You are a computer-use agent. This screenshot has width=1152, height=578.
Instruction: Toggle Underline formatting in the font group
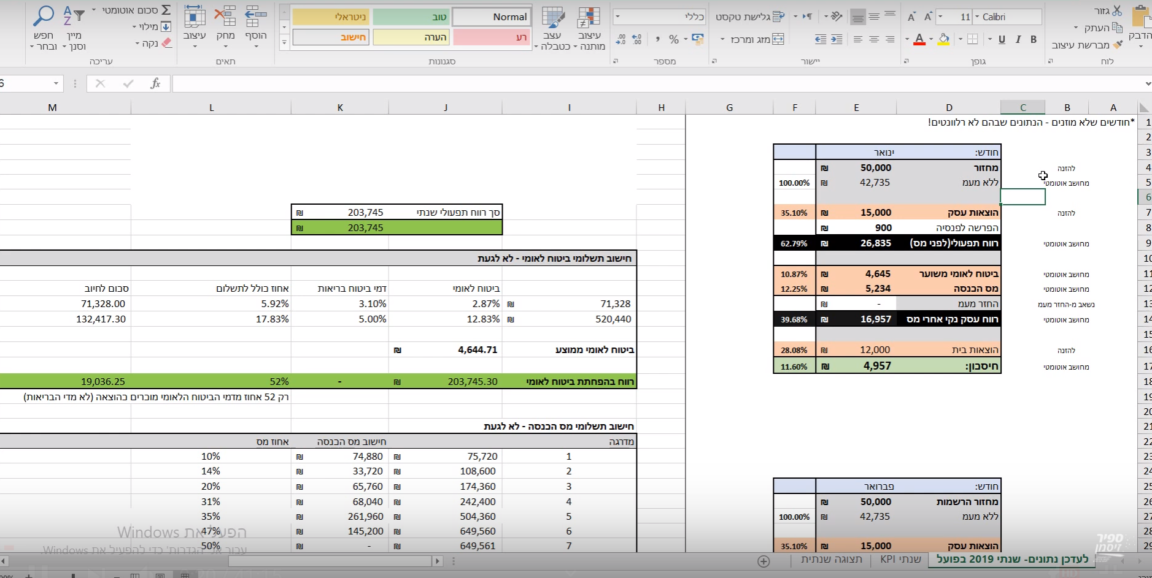coord(1002,39)
